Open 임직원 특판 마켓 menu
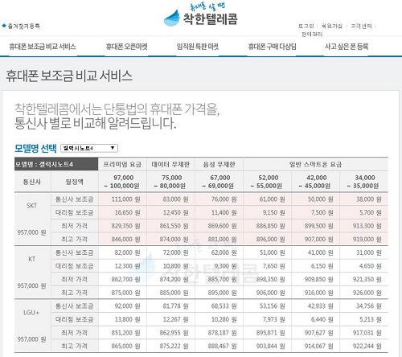This screenshot has height=357, width=402. click(198, 47)
